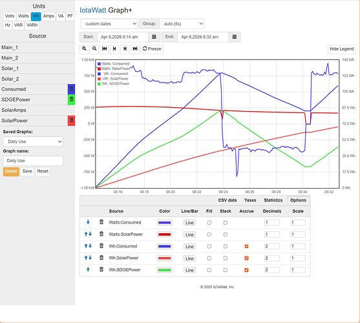Viewport: 360px width, 323px height.
Task: Enable Fill for Wh:SDGEPower
Action: [209, 270]
